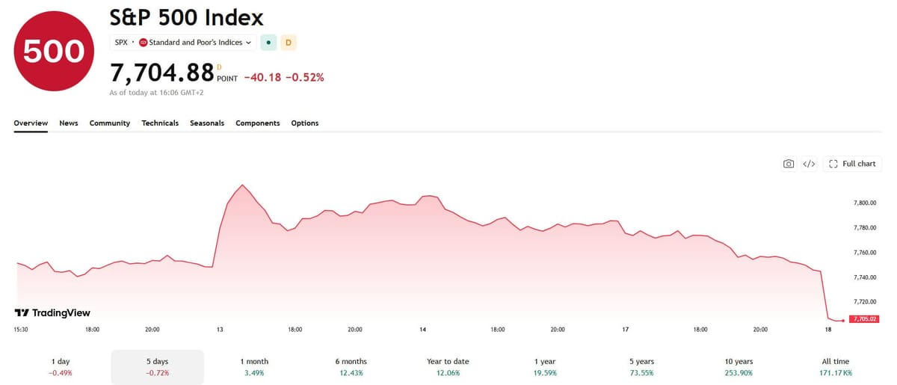Image resolution: width=897 pixels, height=385 pixels.
Task: Open the Components tab
Action: (258, 123)
